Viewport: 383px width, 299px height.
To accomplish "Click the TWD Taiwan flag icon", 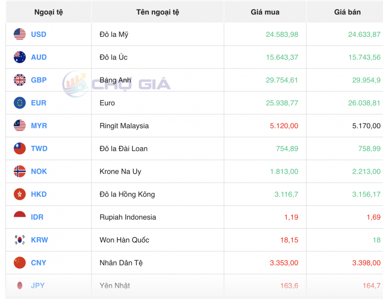I will [x=19, y=149].
